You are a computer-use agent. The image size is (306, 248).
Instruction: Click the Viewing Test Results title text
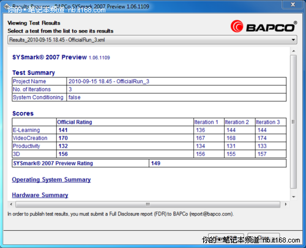click(x=34, y=23)
